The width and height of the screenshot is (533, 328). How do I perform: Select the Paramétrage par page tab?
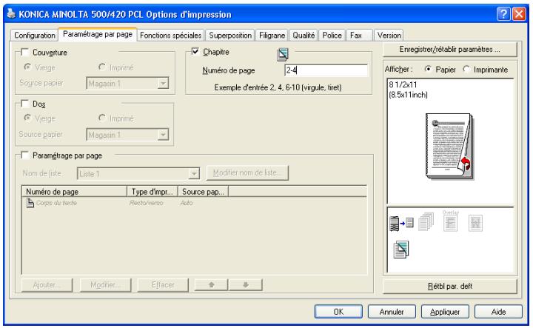(x=98, y=34)
